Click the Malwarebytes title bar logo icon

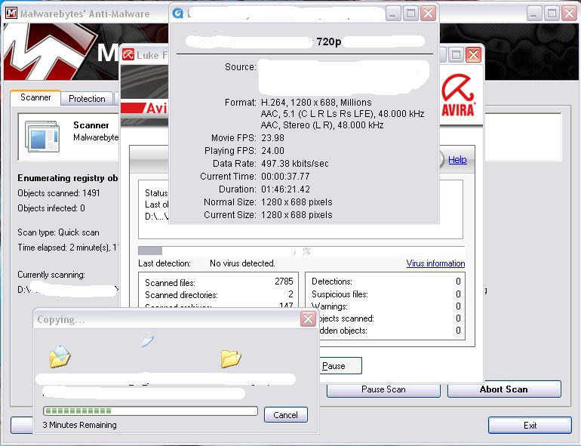pos(11,14)
